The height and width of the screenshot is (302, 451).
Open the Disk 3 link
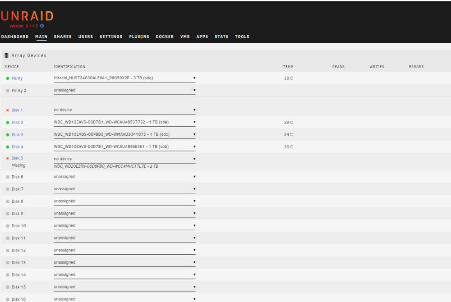pos(17,135)
